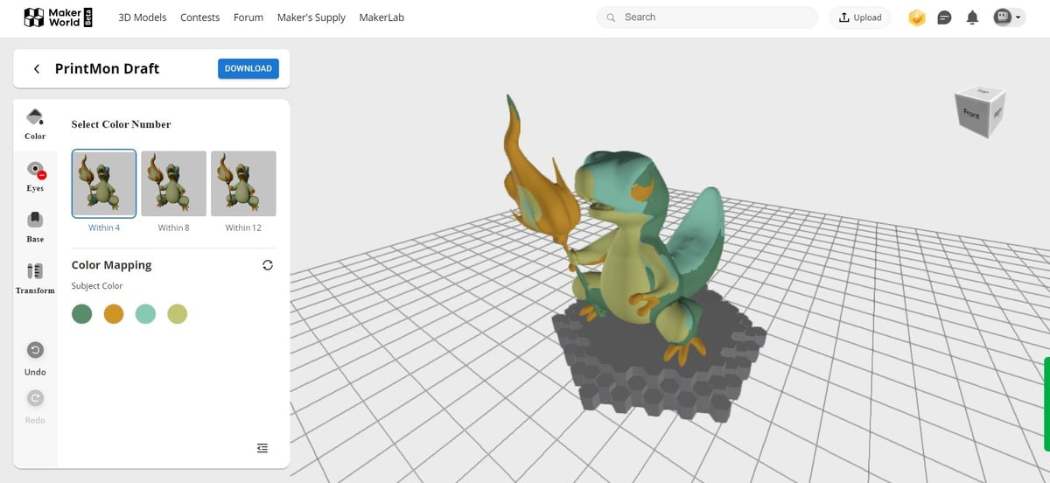
Task: Select the Within 12 color thumbnail
Action: (243, 184)
